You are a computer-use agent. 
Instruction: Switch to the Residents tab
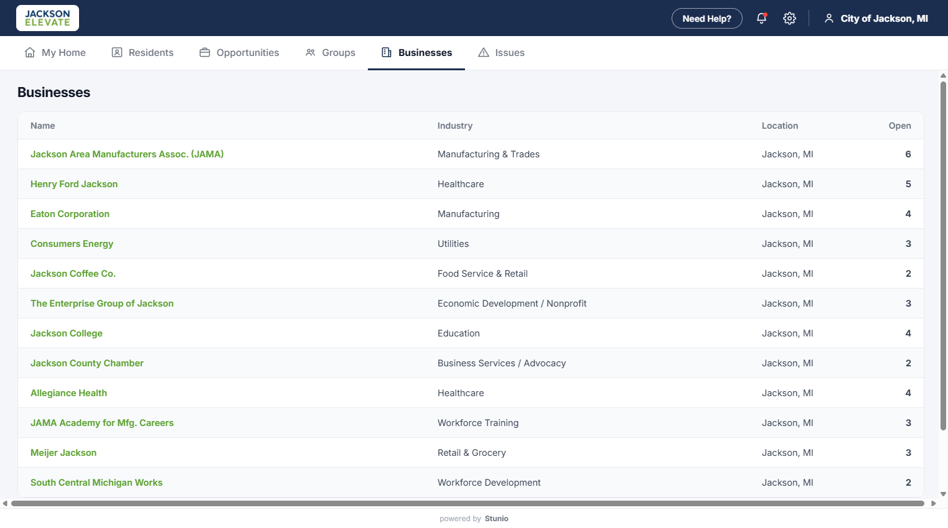click(143, 53)
